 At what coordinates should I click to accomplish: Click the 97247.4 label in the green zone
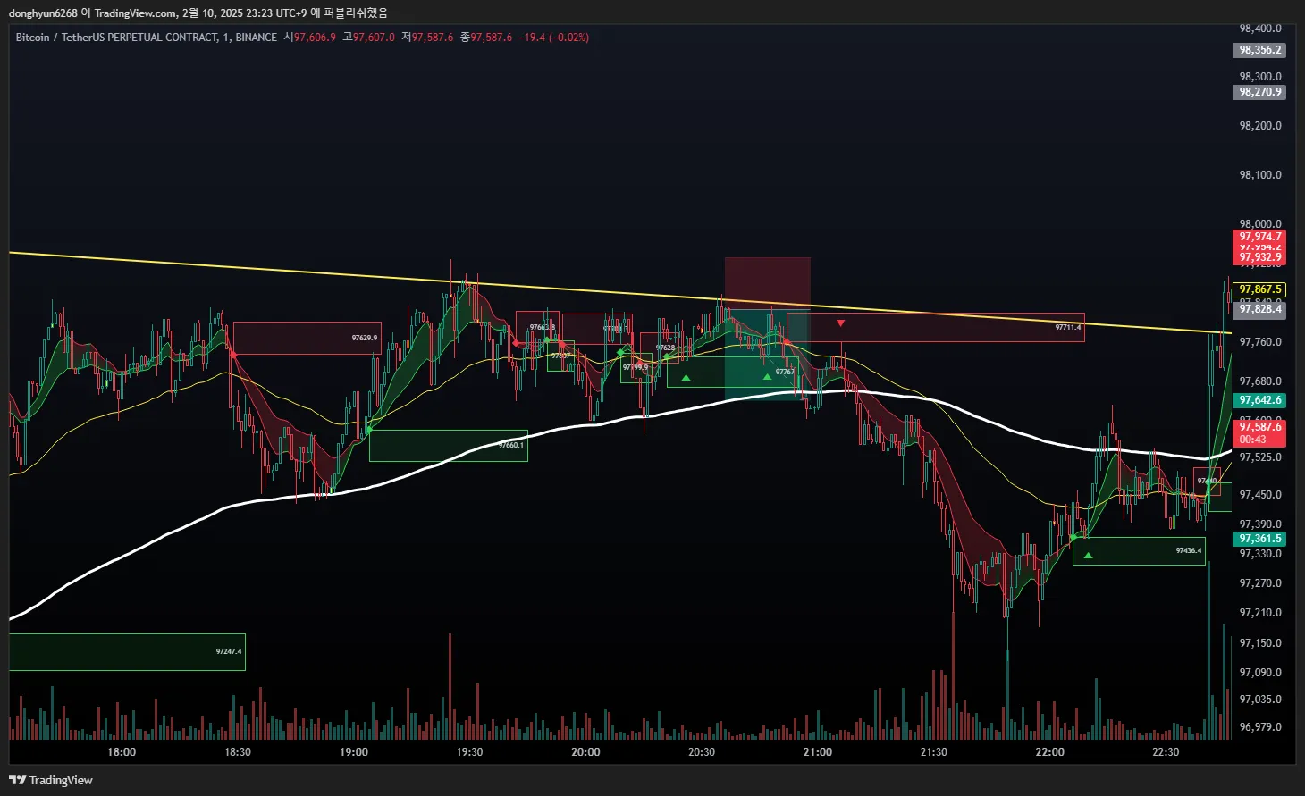pos(229,651)
